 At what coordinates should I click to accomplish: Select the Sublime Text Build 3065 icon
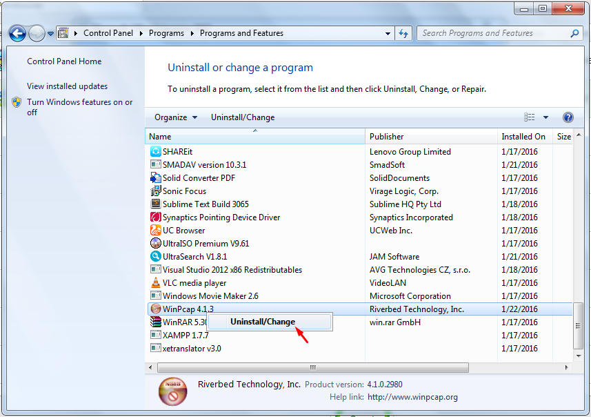156,204
